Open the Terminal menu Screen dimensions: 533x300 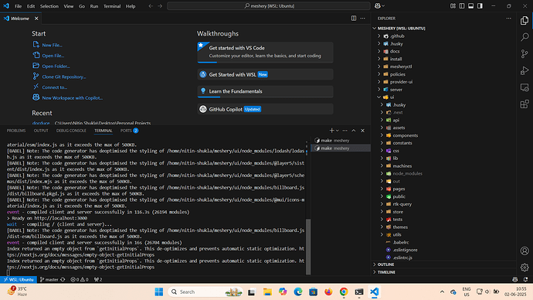coord(112,6)
